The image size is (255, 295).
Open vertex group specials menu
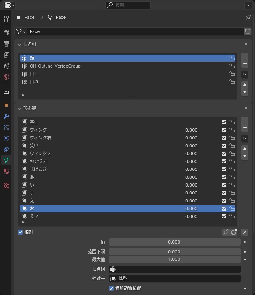pyautogui.click(x=245, y=74)
